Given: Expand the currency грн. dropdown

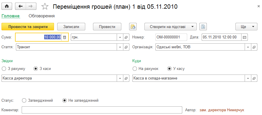Looking at the screenshot, I should point(120,37).
